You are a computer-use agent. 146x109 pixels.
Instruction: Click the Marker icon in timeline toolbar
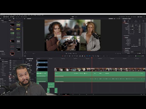click(90, 56)
